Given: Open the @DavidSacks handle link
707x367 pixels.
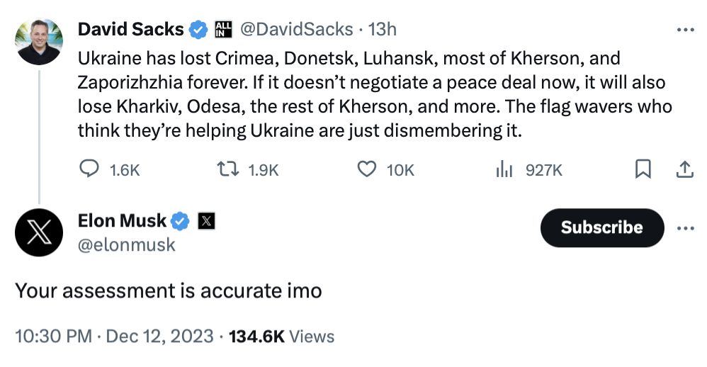Looking at the screenshot, I should [296, 30].
